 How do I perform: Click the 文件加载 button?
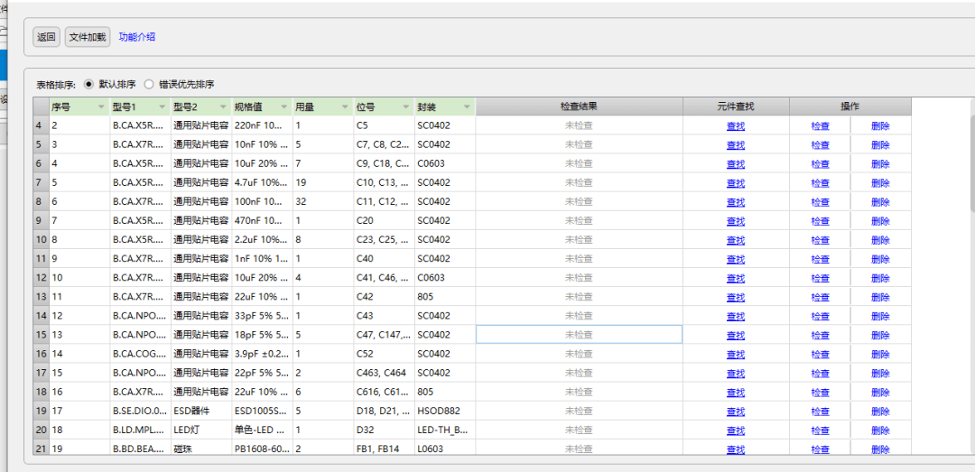tap(88, 37)
